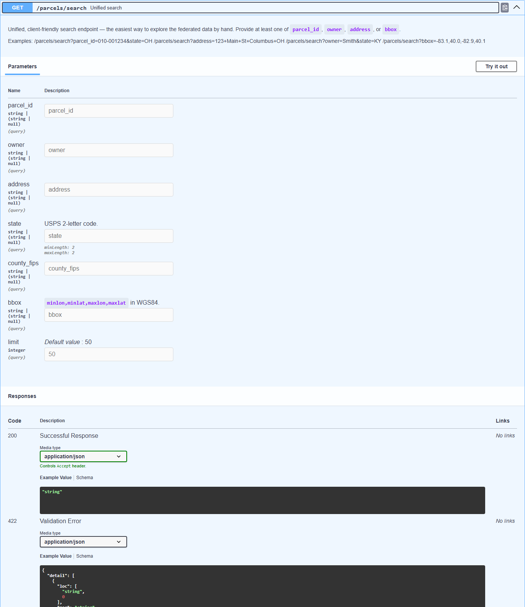Click the Unified search summary text
Image resolution: width=525 pixels, height=607 pixels.
(x=106, y=8)
